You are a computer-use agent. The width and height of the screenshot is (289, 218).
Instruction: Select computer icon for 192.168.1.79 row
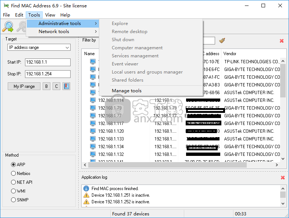pyautogui.click(x=93, y=108)
